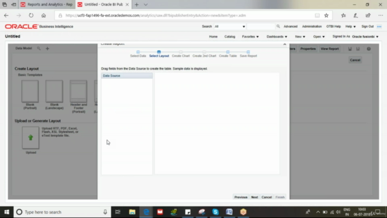387x218 pixels.
Task: Click the browser share icon
Action: coord(368,15)
